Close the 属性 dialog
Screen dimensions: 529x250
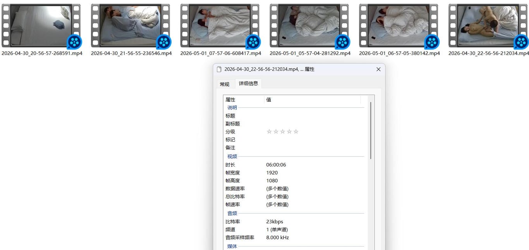pyautogui.click(x=378, y=69)
